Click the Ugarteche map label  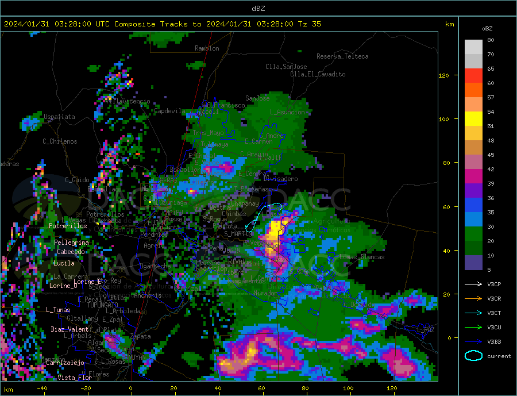point(155,266)
